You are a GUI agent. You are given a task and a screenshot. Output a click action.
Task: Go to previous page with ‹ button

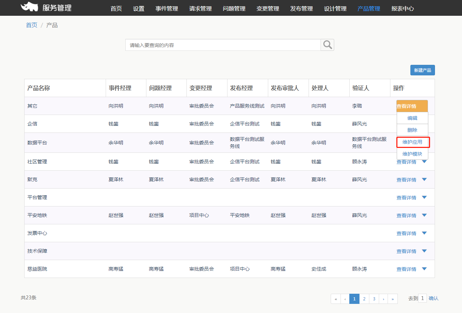345,299
